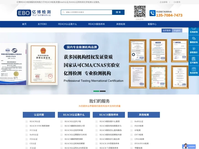Switch language via English button

point(177,31)
